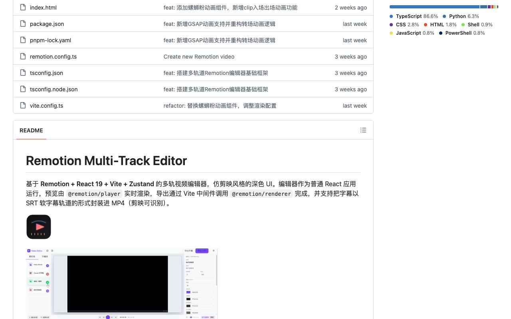The height and width of the screenshot is (319, 511).
Task: Open the GSAP commit message on pnpm-lock.yaml row
Action: pos(219,40)
